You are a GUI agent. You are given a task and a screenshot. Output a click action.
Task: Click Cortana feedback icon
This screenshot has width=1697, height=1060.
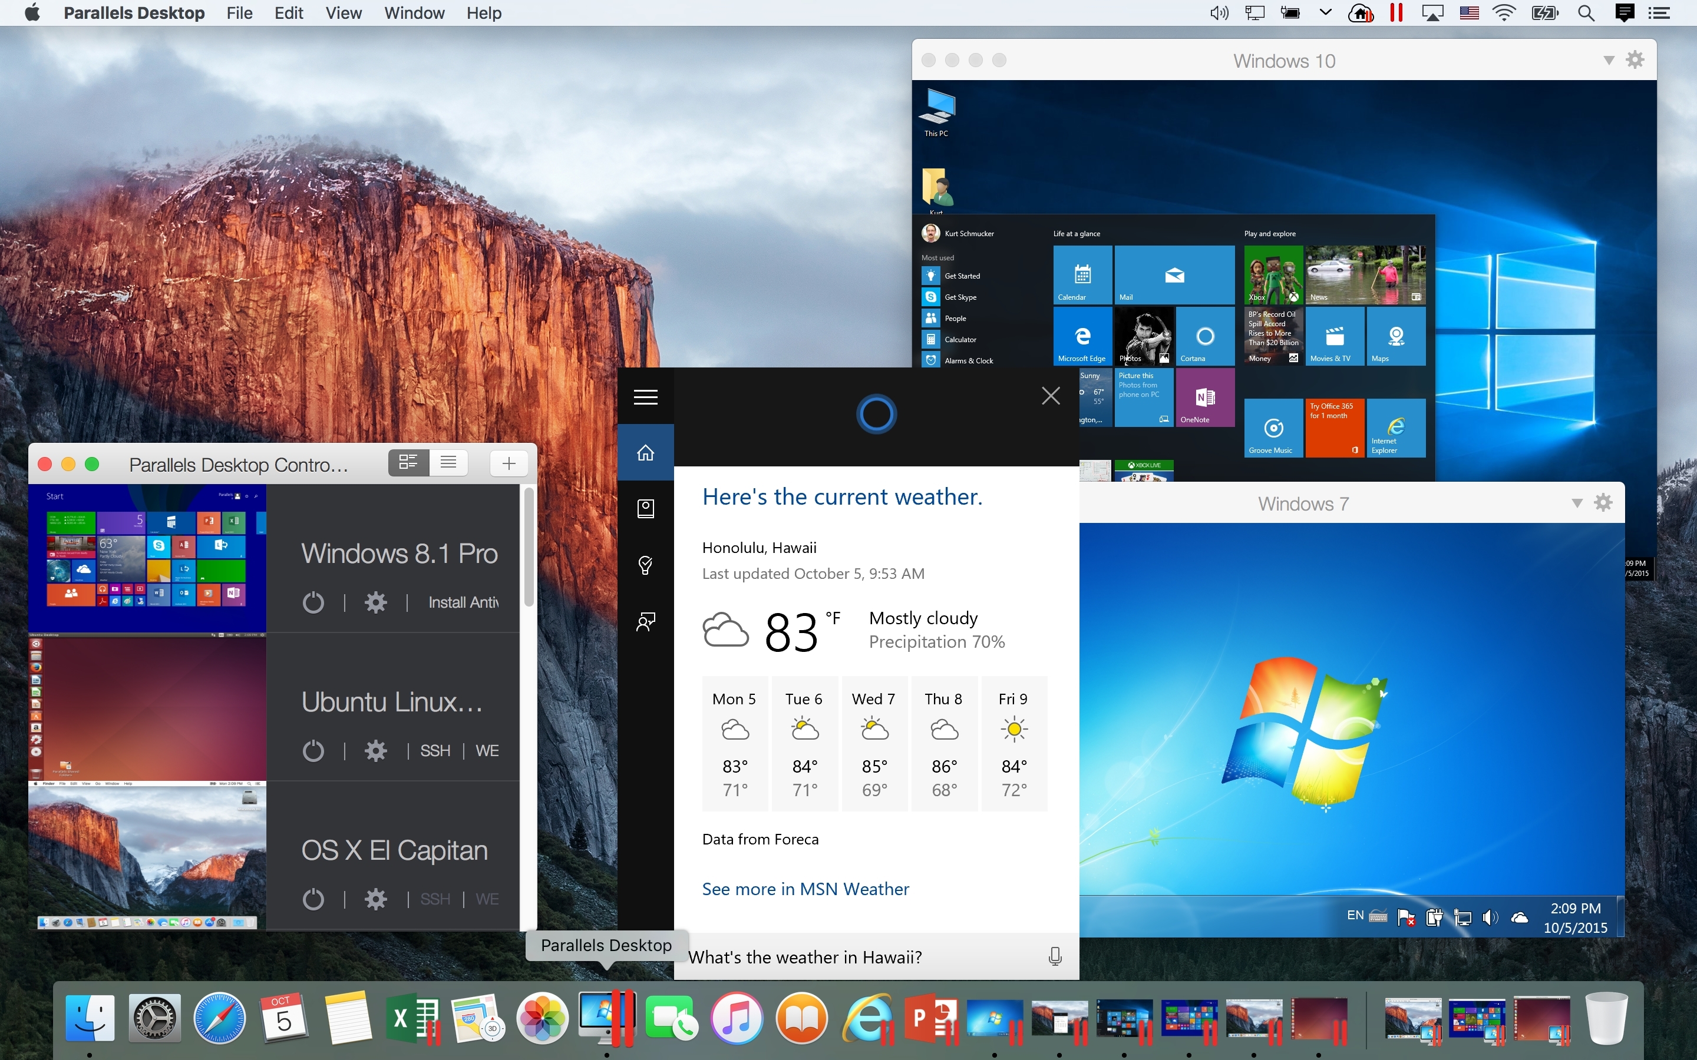pyautogui.click(x=645, y=622)
